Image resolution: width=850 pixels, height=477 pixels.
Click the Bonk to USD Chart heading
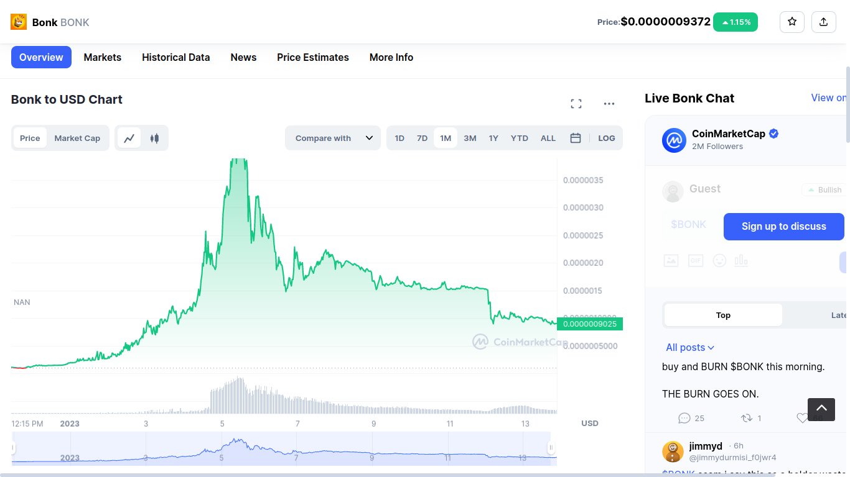[x=67, y=99]
